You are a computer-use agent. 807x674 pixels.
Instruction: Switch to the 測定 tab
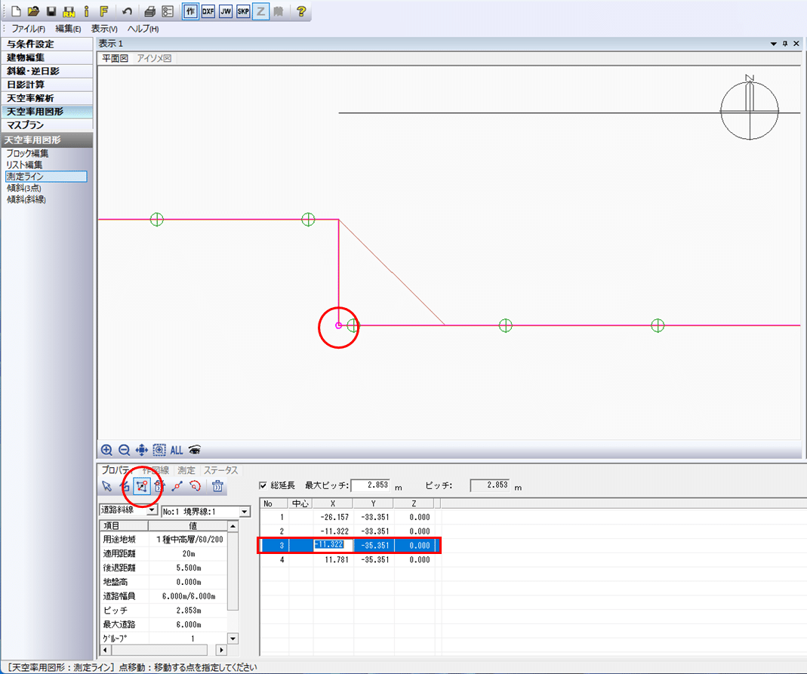tap(186, 470)
